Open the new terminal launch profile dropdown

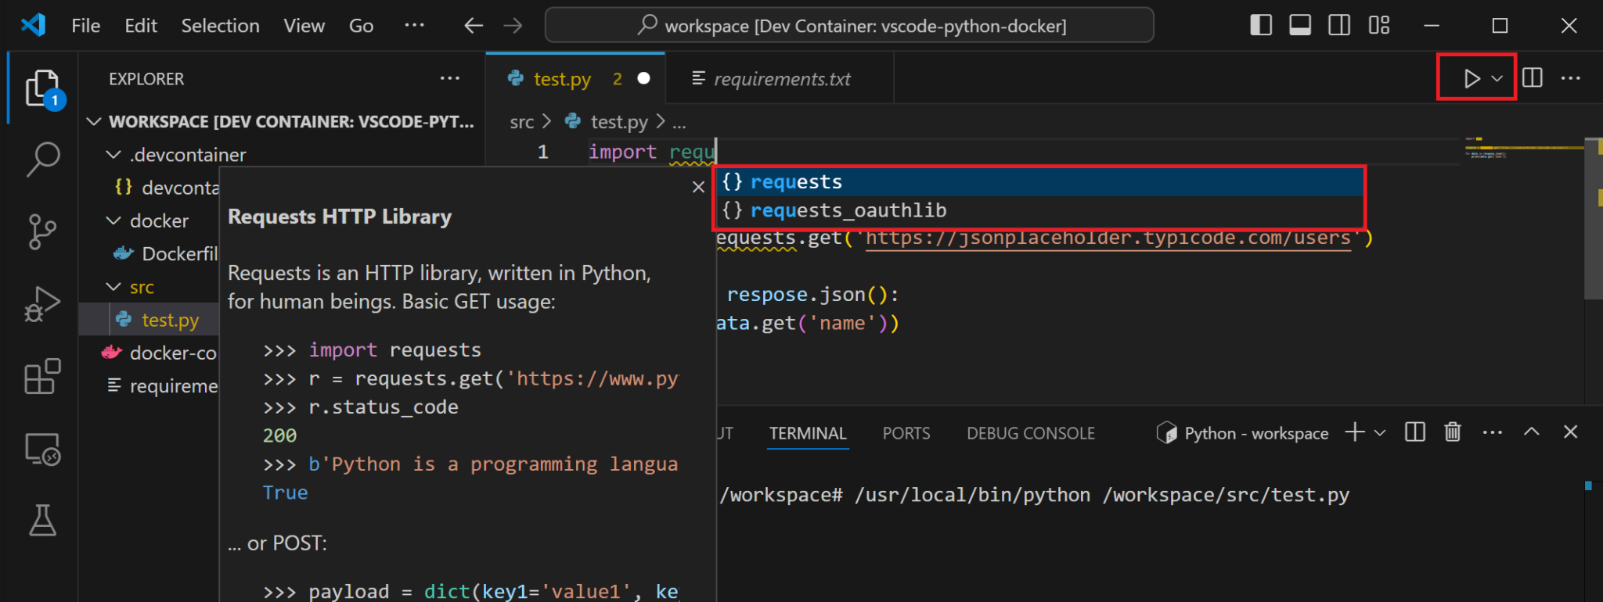tap(1380, 432)
